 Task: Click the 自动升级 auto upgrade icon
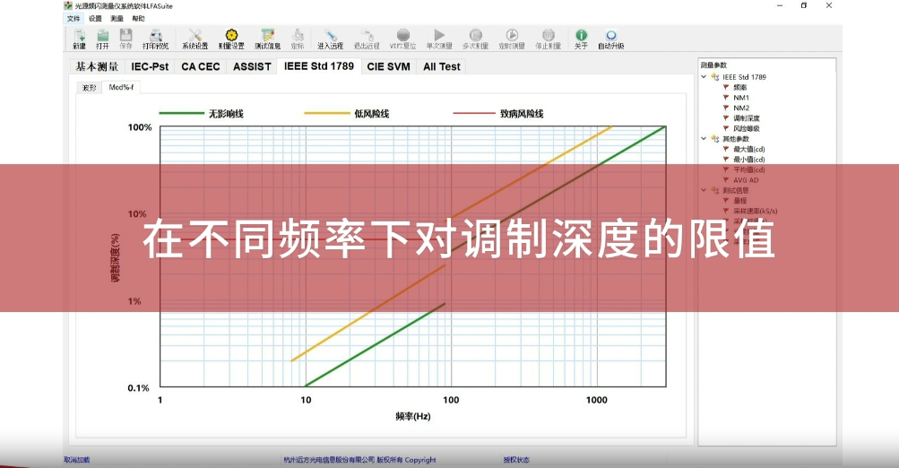pyautogui.click(x=610, y=38)
